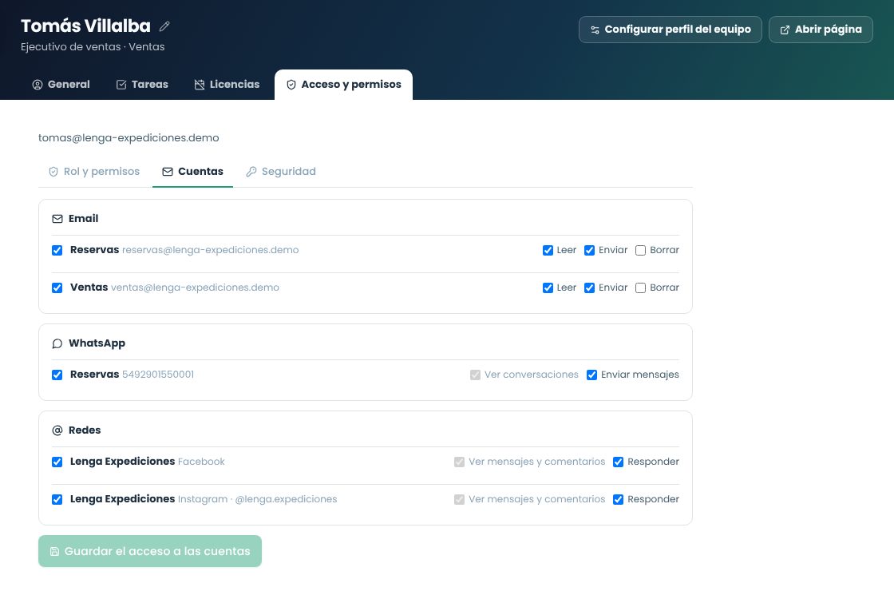Screen dimensions: 894x591
Task: Toggle Leer for reservas email
Action: pyautogui.click(x=548, y=251)
